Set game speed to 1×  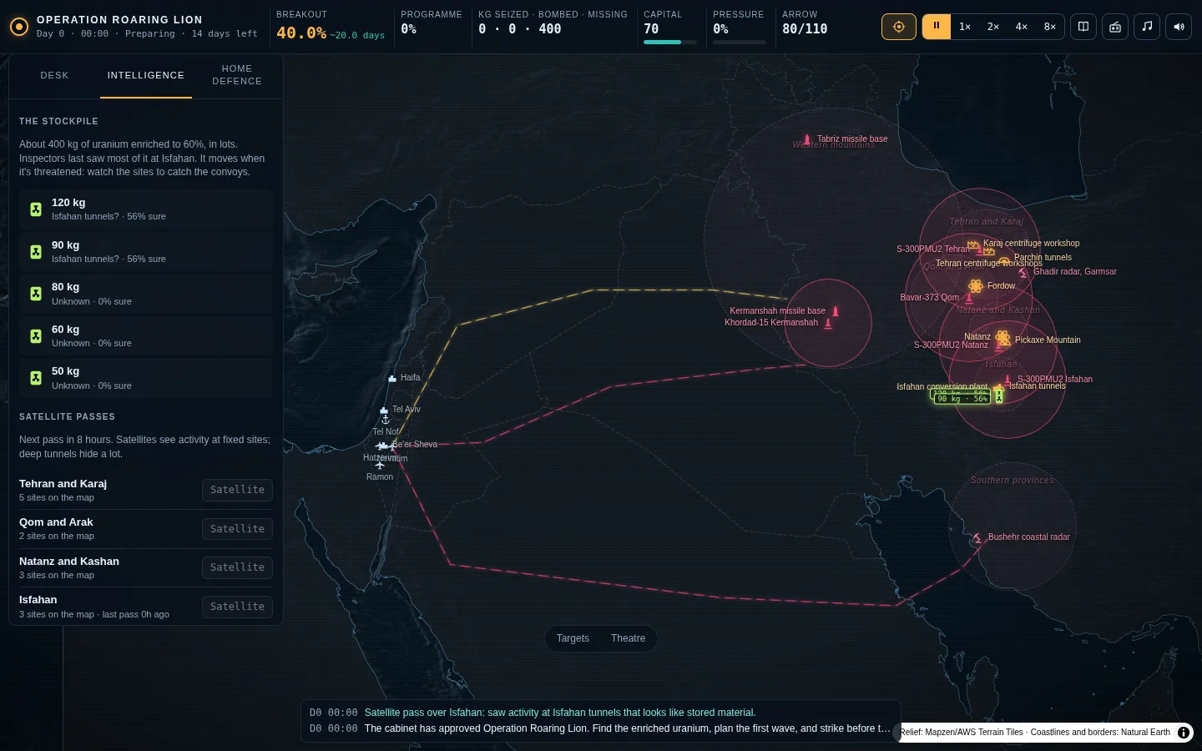[965, 27]
